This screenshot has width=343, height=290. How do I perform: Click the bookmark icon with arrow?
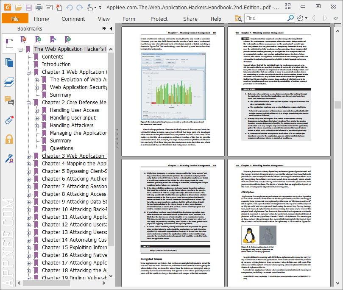(x=53, y=39)
